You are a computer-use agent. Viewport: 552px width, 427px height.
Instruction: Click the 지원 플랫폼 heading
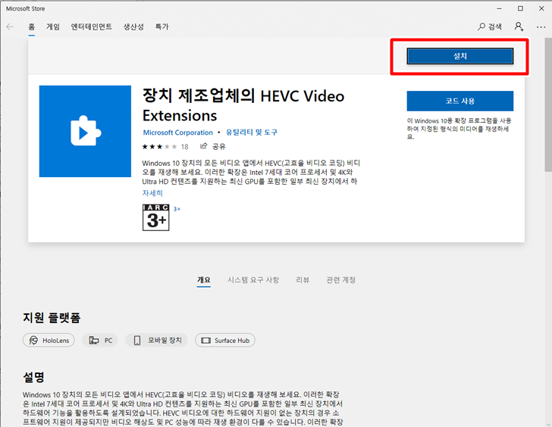[52, 318]
